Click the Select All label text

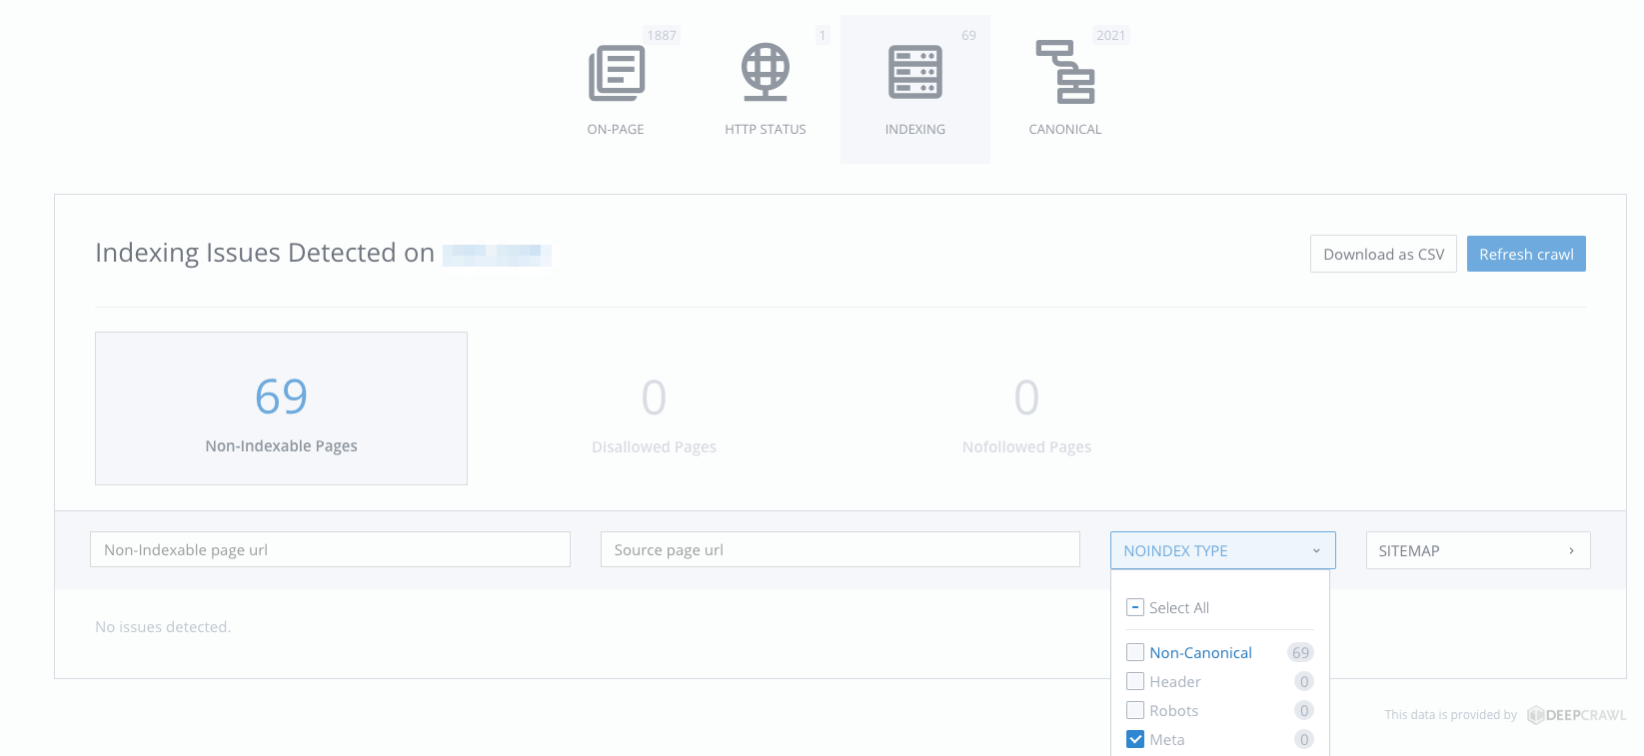tap(1179, 607)
